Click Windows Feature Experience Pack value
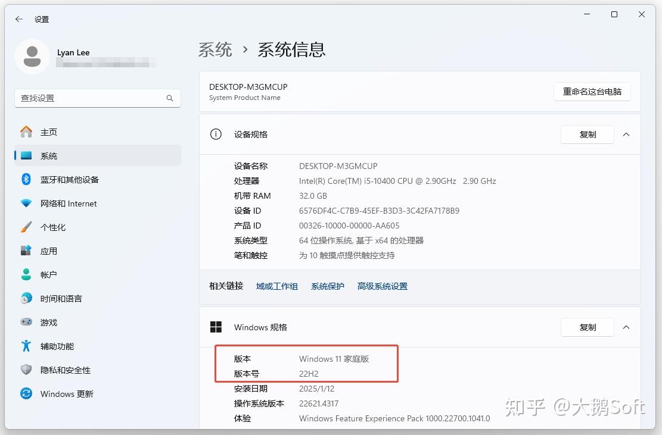The width and height of the screenshot is (662, 435). click(x=394, y=418)
